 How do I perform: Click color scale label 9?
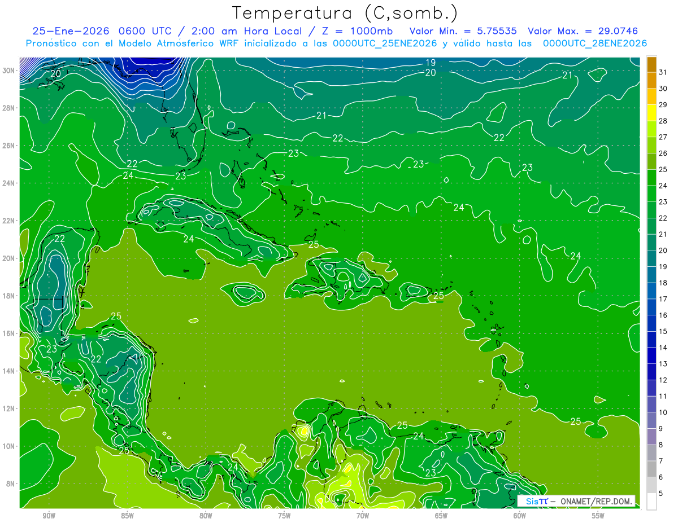(661, 429)
